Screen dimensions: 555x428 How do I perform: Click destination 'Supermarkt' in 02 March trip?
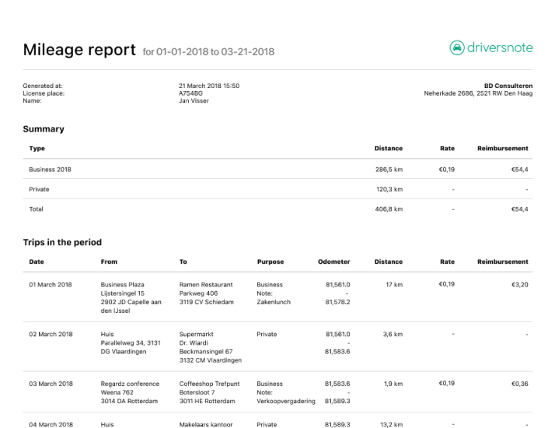point(197,334)
